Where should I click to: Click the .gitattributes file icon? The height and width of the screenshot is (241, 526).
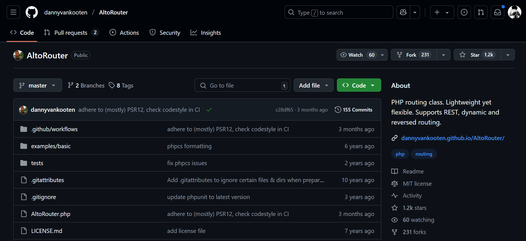coord(24,180)
